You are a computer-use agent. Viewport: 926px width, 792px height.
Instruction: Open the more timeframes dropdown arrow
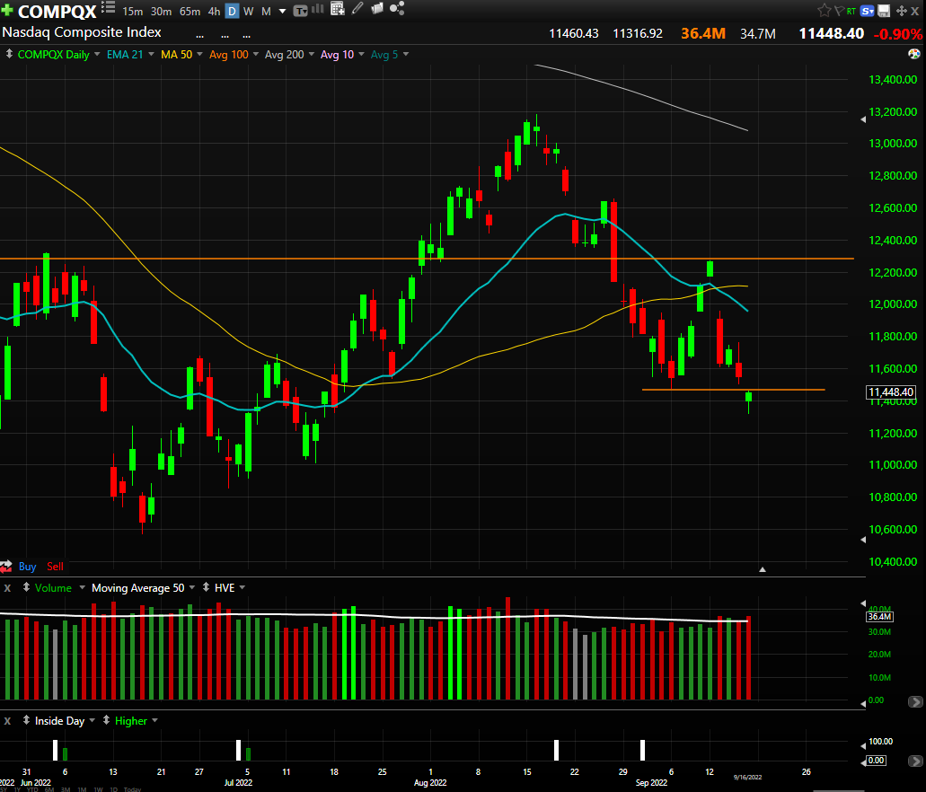click(x=282, y=11)
